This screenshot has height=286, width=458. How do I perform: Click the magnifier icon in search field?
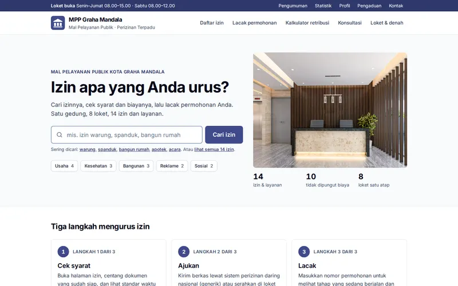[x=60, y=135]
